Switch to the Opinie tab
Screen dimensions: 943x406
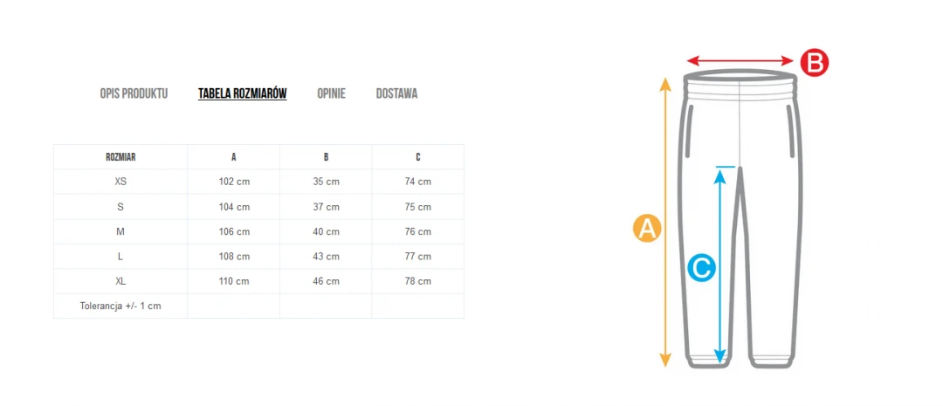(x=331, y=93)
